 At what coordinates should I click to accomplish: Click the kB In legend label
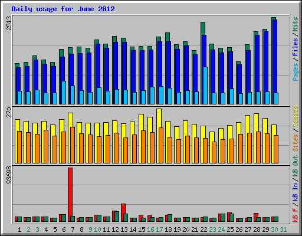coord(295,192)
